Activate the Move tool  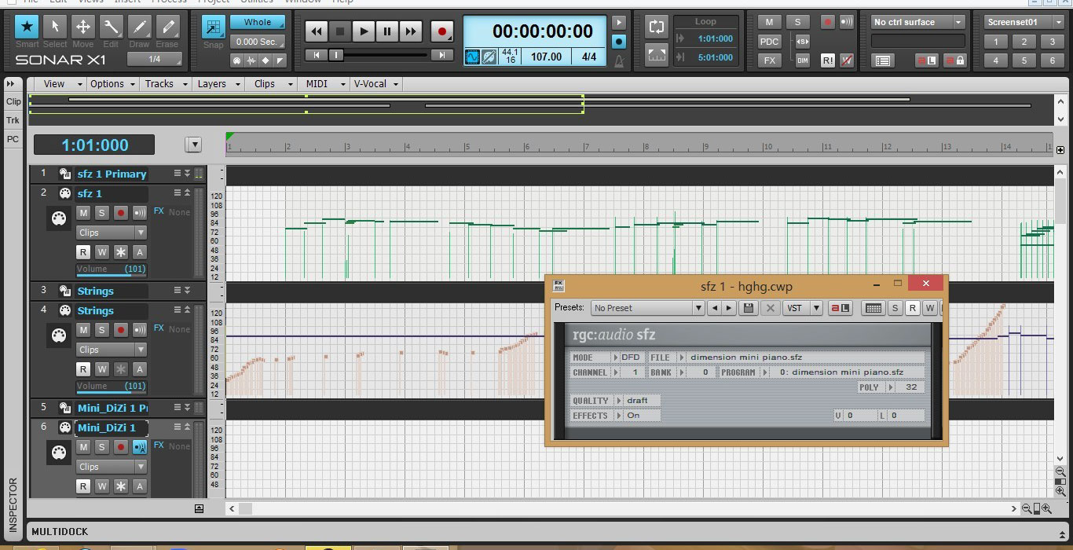coord(82,27)
